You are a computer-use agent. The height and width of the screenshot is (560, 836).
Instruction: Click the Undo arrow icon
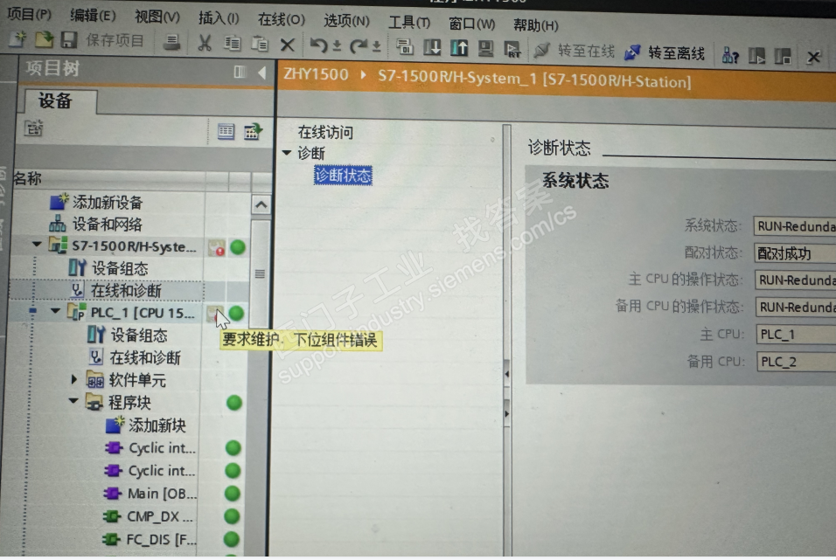pos(319,45)
